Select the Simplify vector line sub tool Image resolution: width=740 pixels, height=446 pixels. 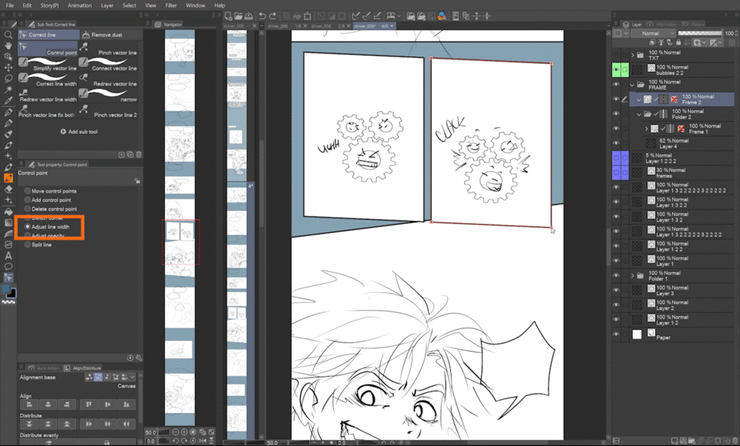(48, 65)
